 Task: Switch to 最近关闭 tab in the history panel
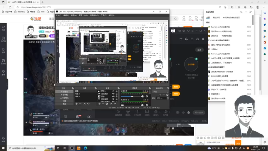click(x=216, y=17)
